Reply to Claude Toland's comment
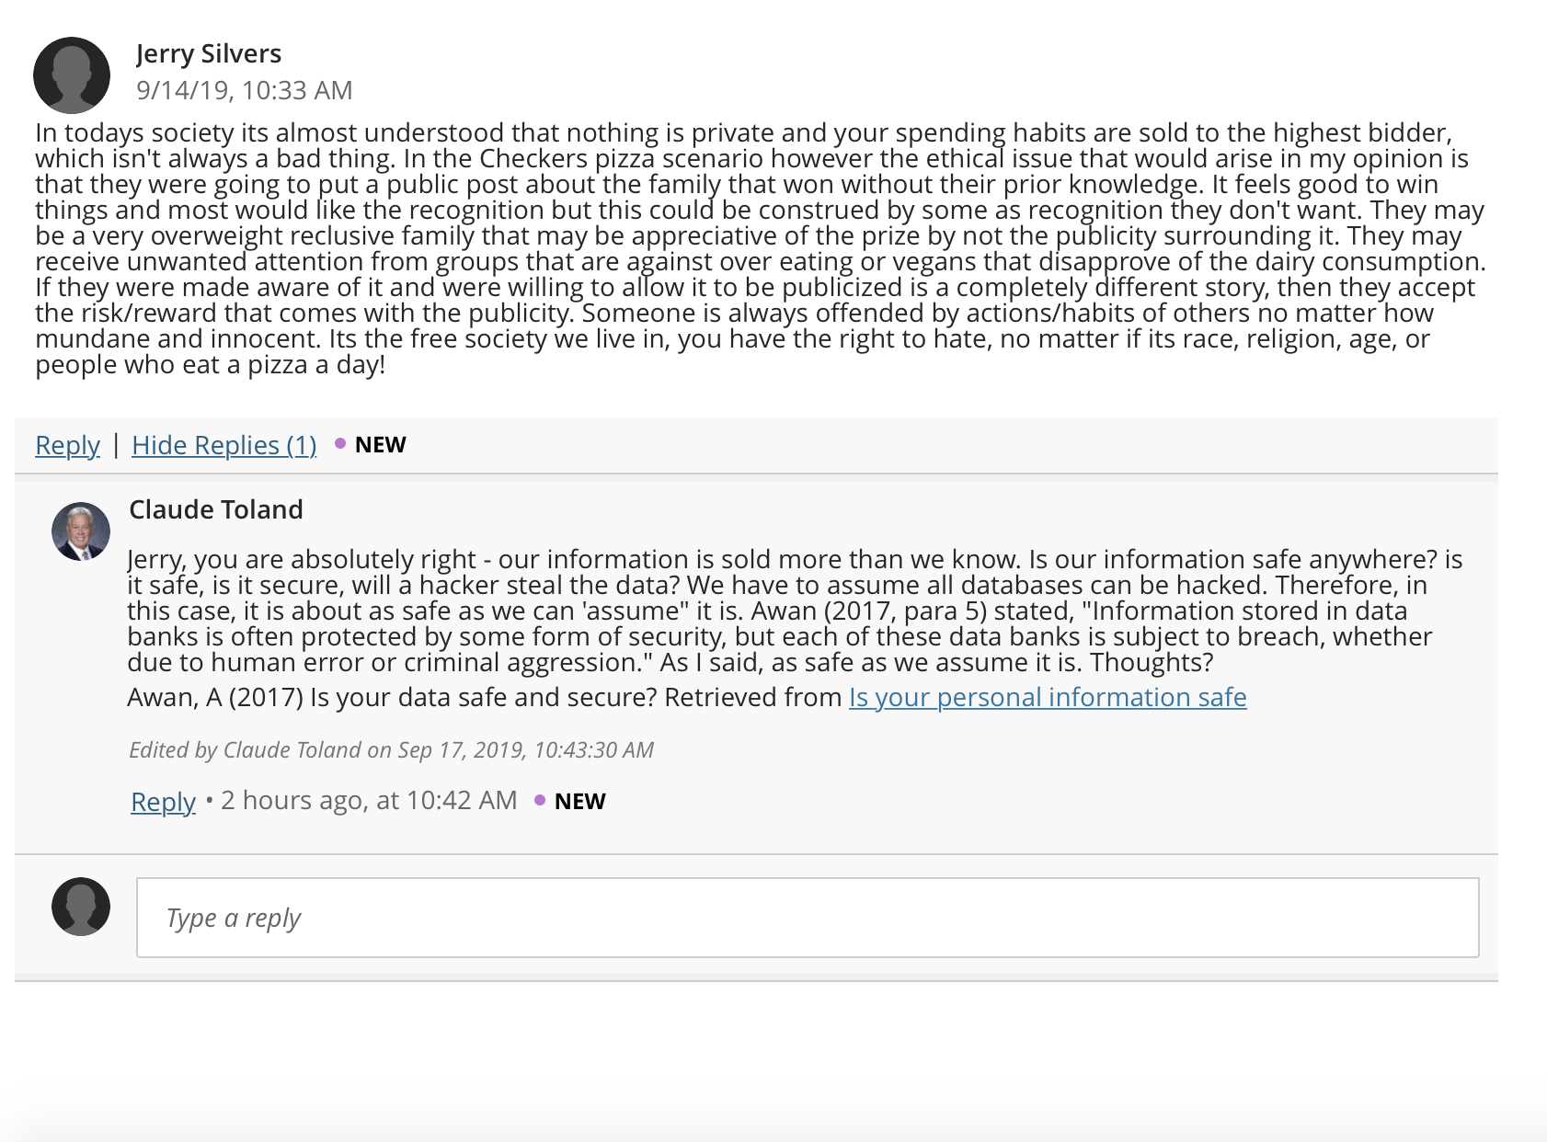Screen dimensions: 1547x1142 tap(164, 802)
